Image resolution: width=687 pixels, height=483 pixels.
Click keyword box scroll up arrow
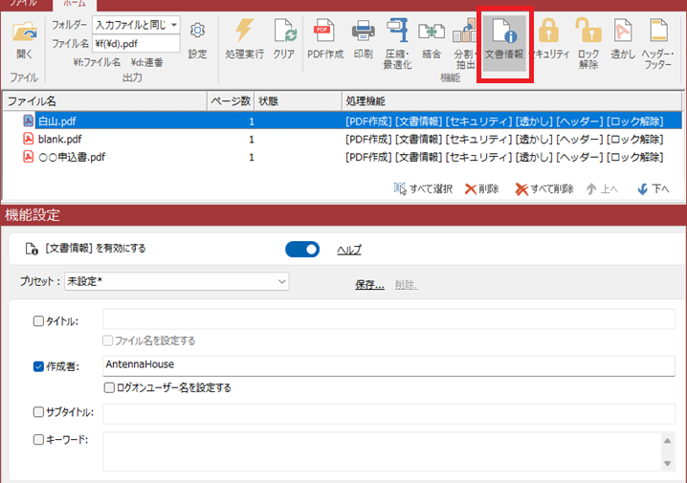pyautogui.click(x=667, y=441)
